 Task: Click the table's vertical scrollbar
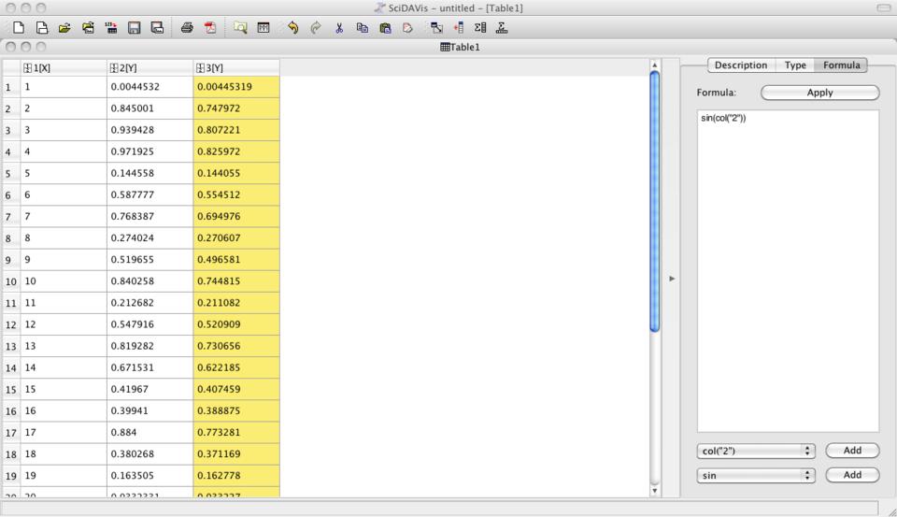pos(654,201)
